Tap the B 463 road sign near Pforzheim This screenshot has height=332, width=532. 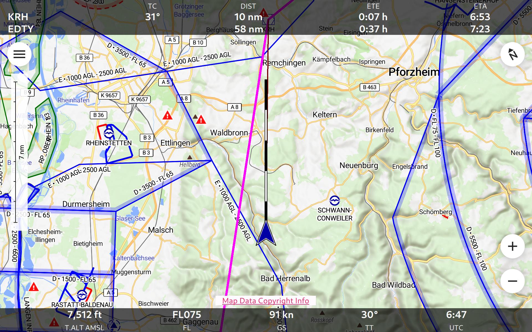pyautogui.click(x=370, y=87)
